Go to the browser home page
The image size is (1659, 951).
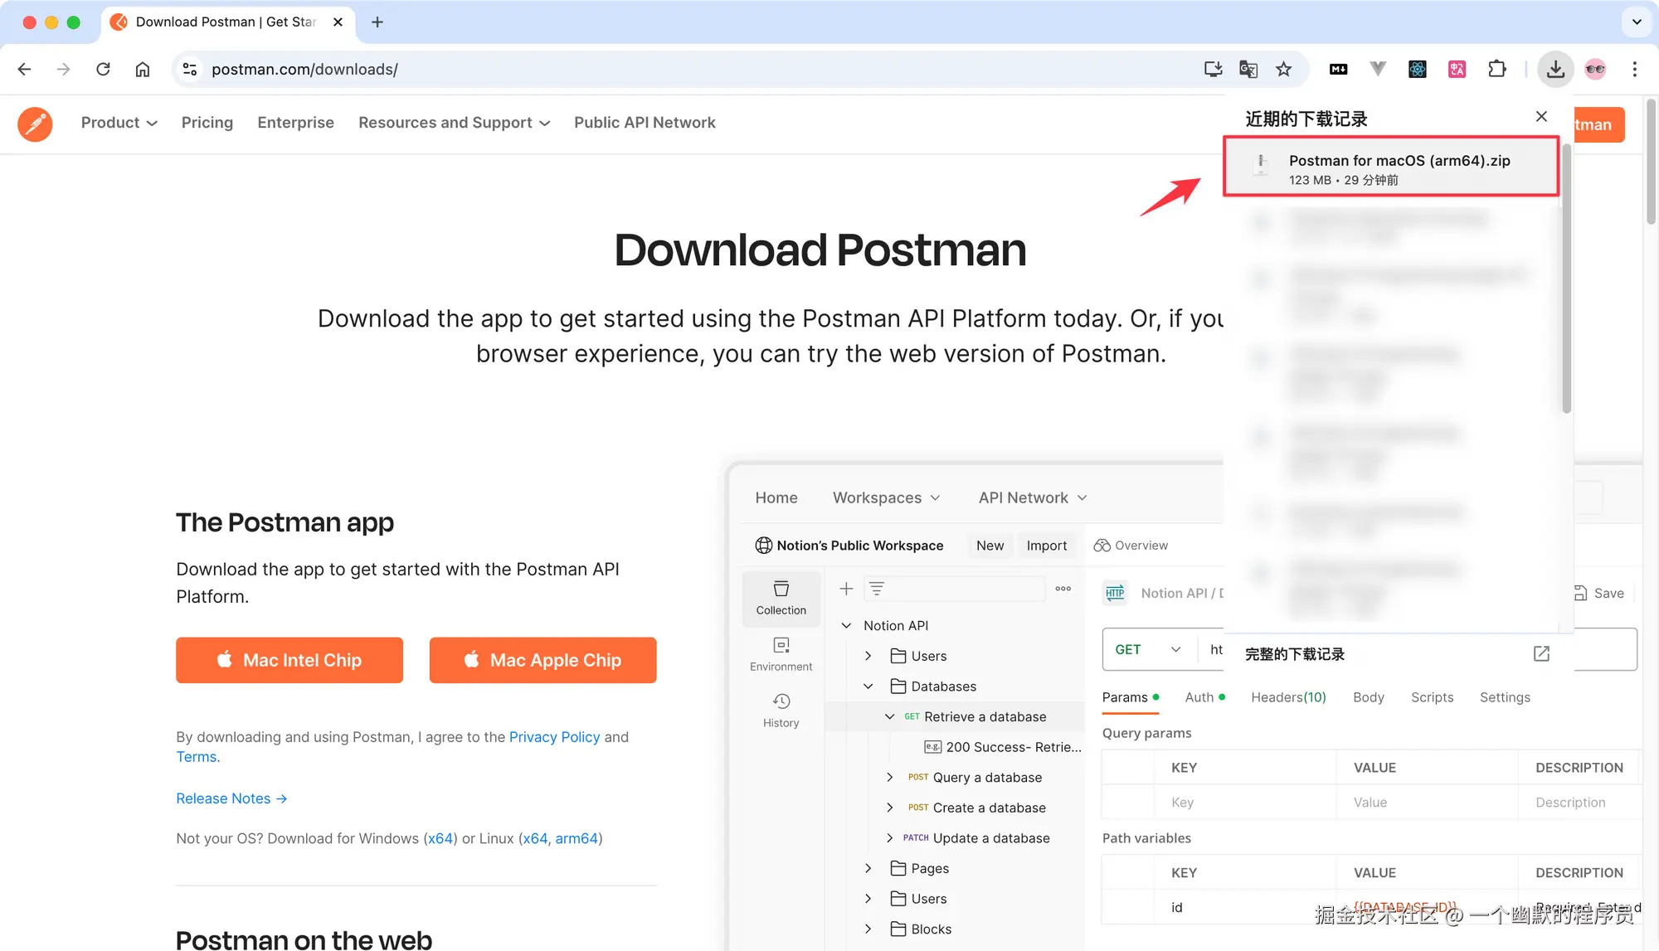coord(143,69)
